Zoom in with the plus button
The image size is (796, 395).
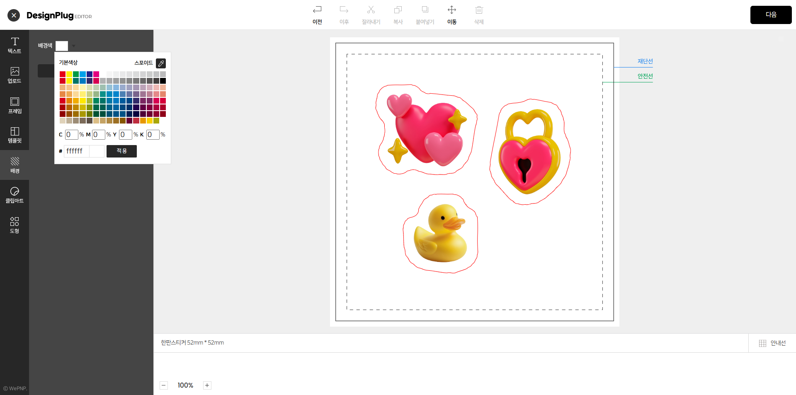pyautogui.click(x=207, y=385)
